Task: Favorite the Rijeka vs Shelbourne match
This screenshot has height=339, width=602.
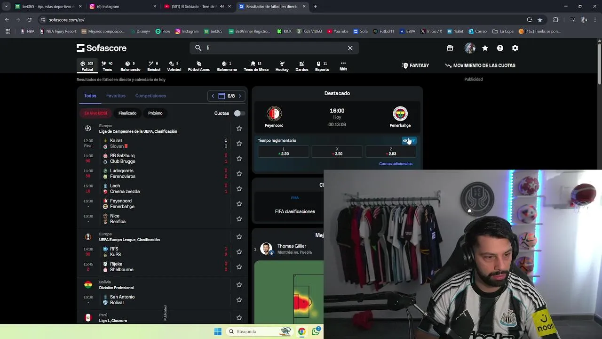Action: [x=239, y=266]
